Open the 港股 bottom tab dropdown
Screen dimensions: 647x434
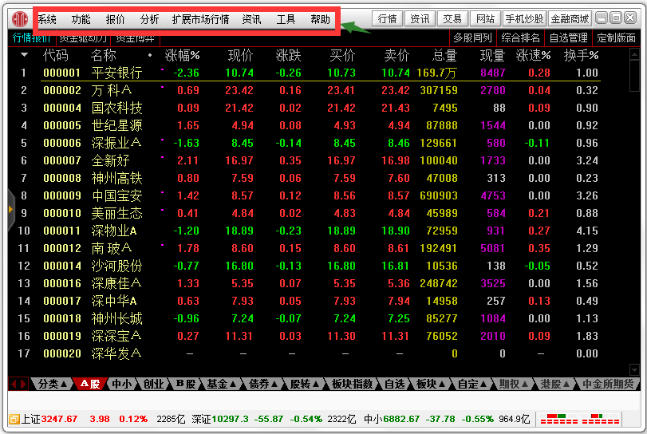coord(555,384)
